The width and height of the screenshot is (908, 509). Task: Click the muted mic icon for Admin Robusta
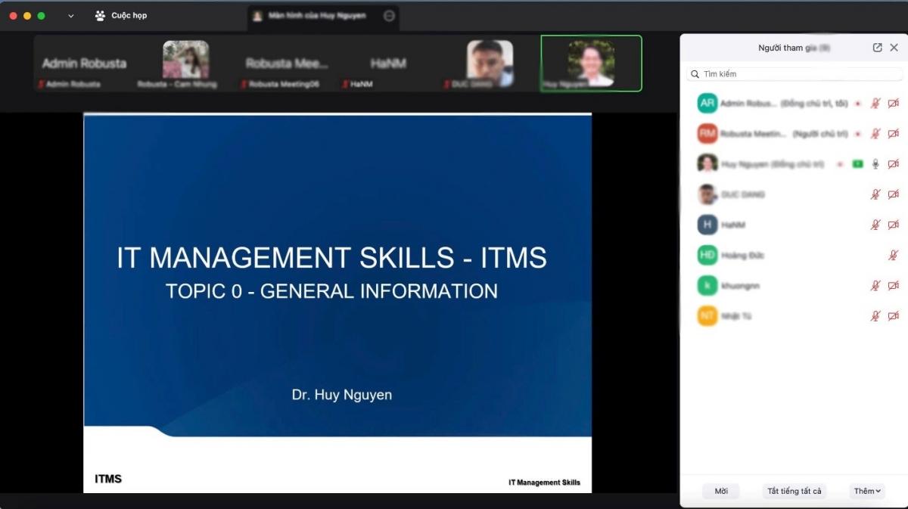[x=875, y=104]
